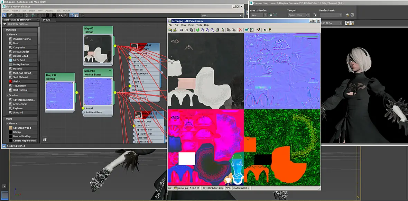
Task: Click the Edit region hand icon in render window
Action: (x=270, y=15)
